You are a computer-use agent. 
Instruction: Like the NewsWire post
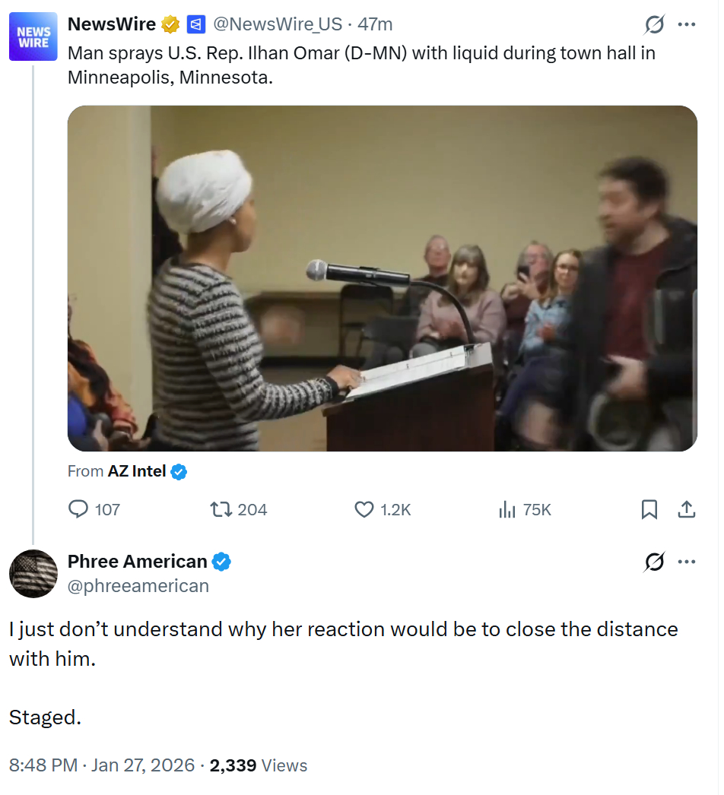coord(365,509)
